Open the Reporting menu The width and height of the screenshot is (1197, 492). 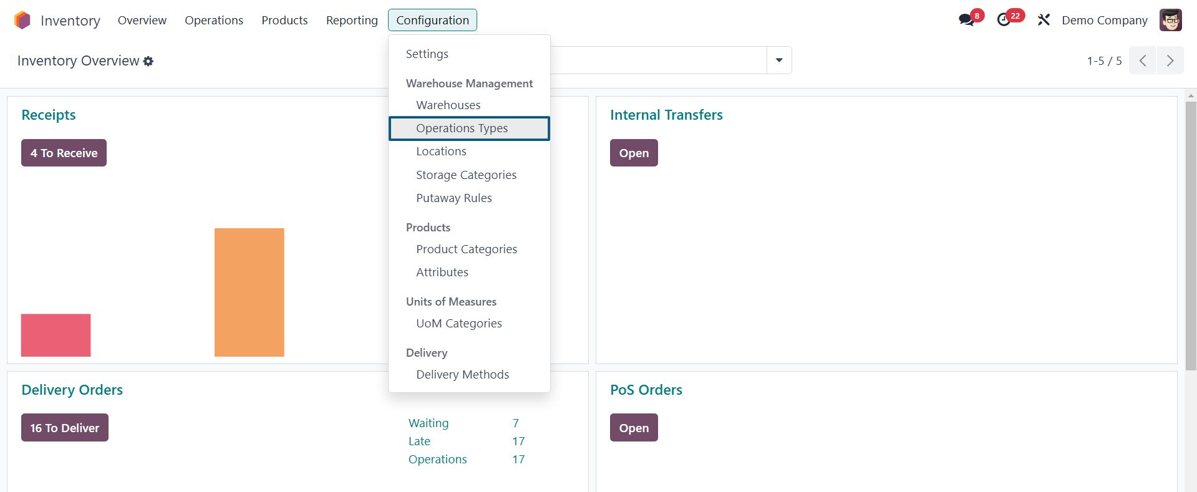(352, 20)
